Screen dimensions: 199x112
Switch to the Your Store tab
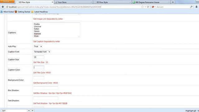pyautogui.click(x=73, y=2)
